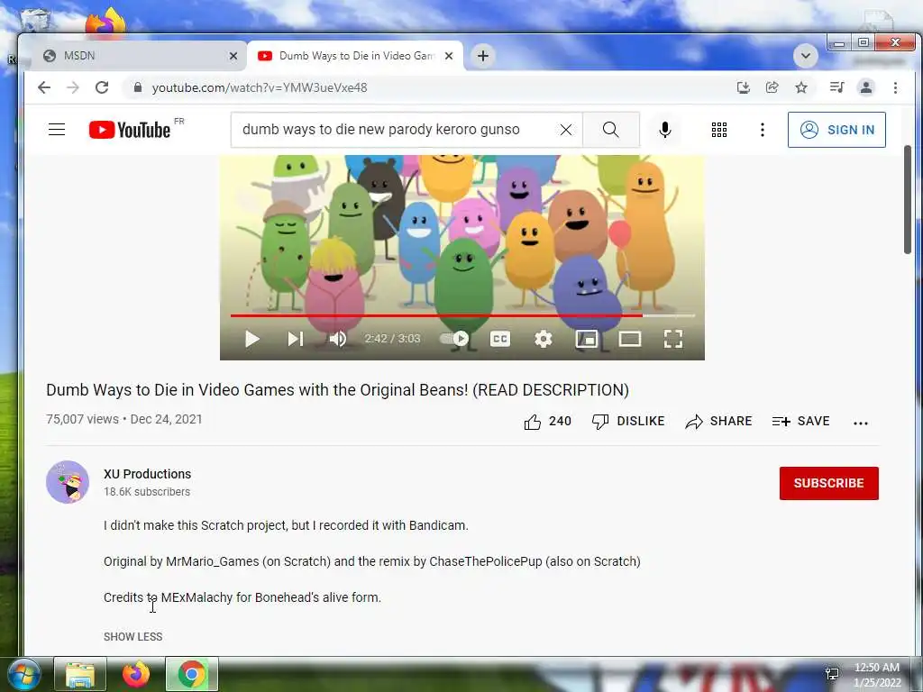Switch to miniplayer mode
The width and height of the screenshot is (923, 692).
click(586, 339)
